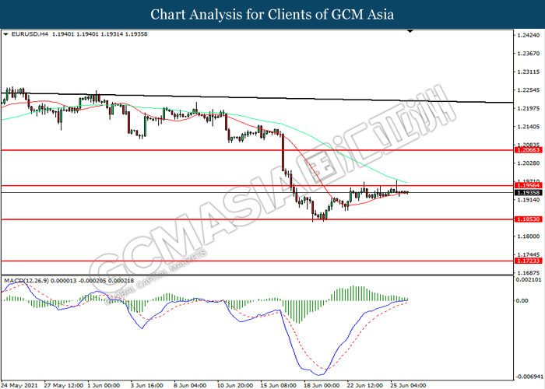Click the chart shift marker triangle at top
The width and height of the screenshot is (545, 389).
click(410, 31)
